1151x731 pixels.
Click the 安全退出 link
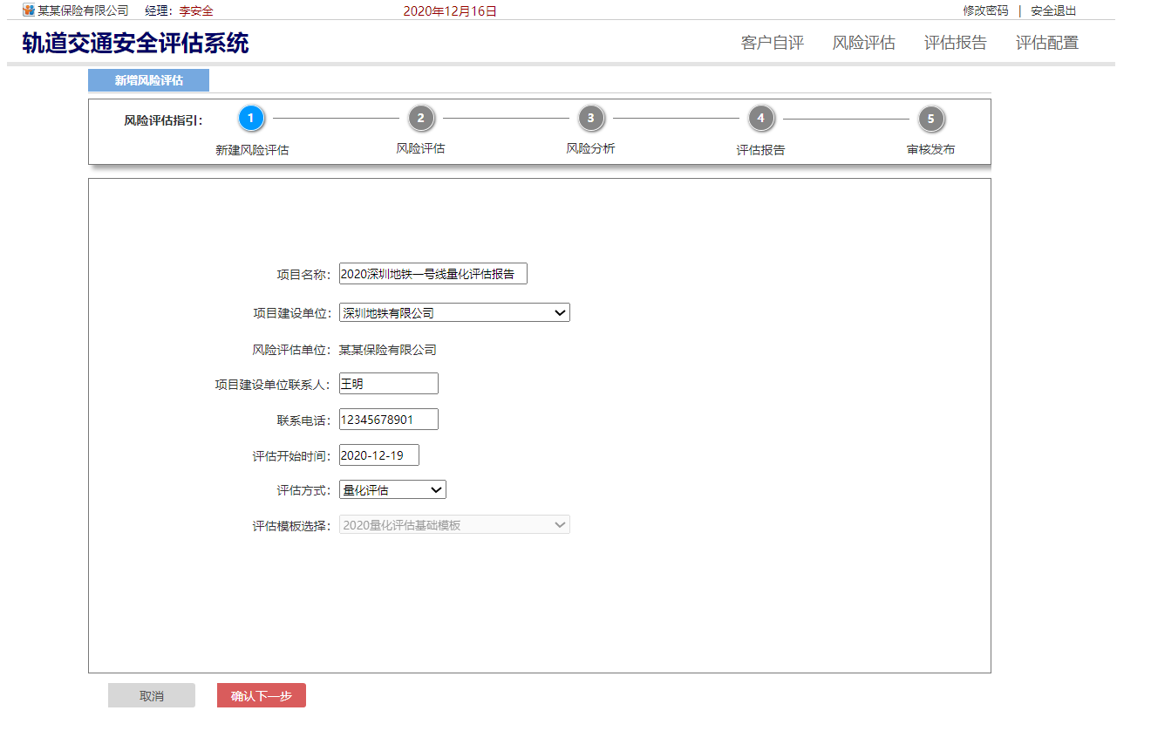pos(1053,10)
